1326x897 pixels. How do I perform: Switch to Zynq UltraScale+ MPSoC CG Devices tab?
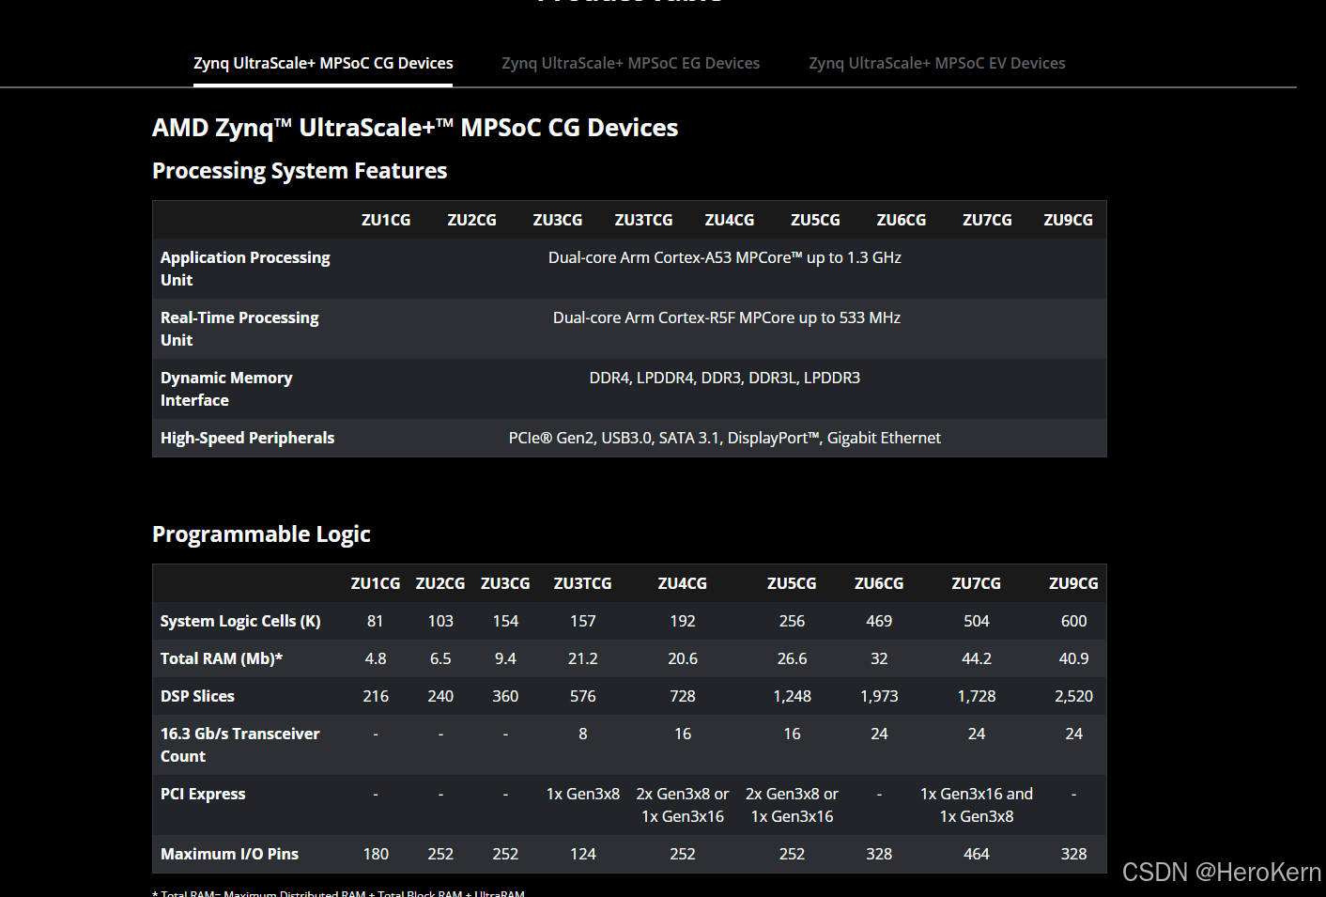(323, 63)
